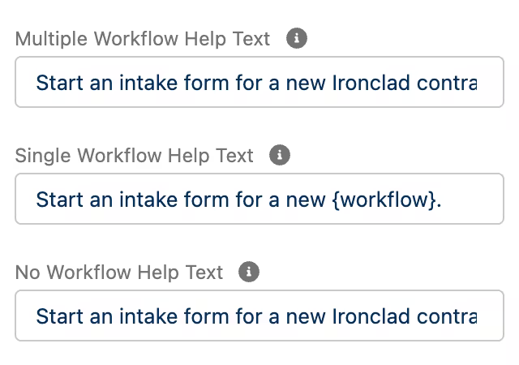Click word 'new' in No Workflow field
The width and height of the screenshot is (519, 365).
click(x=306, y=318)
